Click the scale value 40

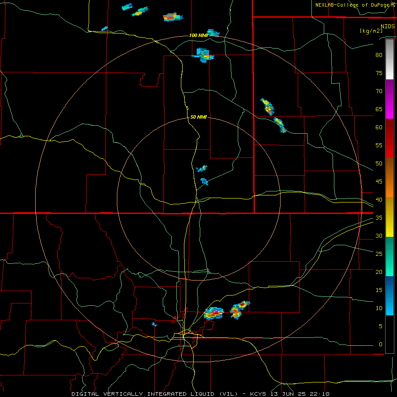point(379,199)
